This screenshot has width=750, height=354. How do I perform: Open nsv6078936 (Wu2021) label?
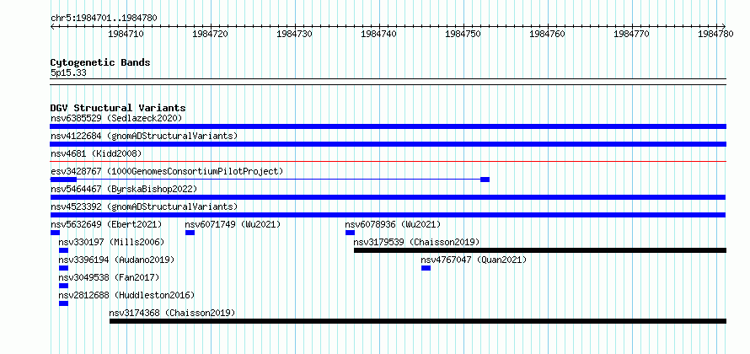(393, 224)
